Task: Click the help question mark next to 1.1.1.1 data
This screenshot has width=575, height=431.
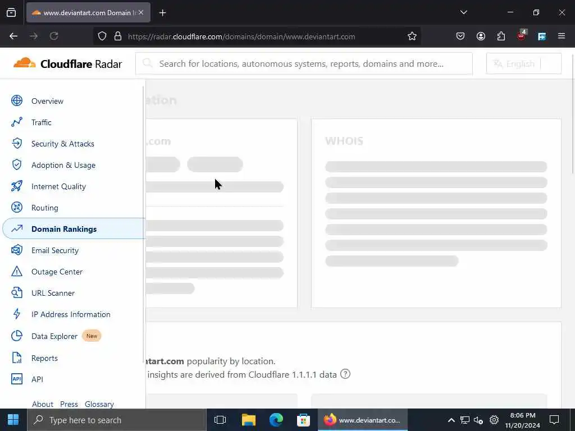Action: point(345,374)
